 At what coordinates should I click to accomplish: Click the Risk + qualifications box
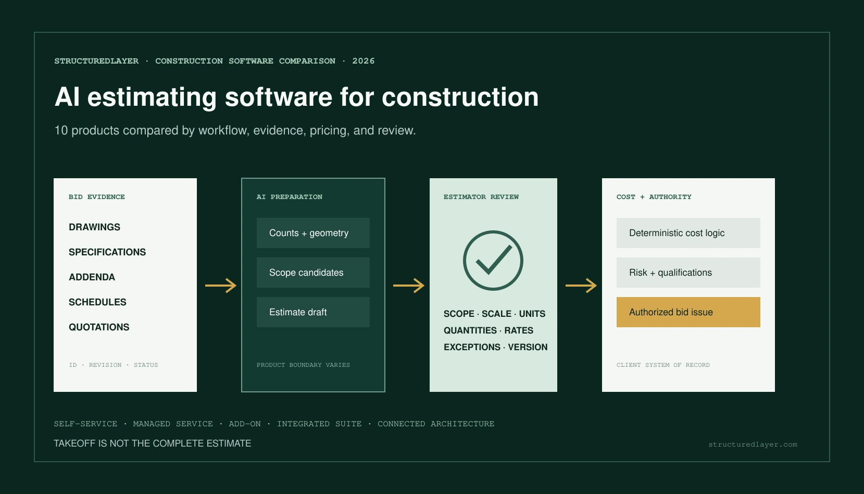coord(688,273)
